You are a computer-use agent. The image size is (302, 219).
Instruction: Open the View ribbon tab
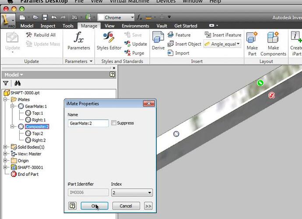(x=109, y=26)
